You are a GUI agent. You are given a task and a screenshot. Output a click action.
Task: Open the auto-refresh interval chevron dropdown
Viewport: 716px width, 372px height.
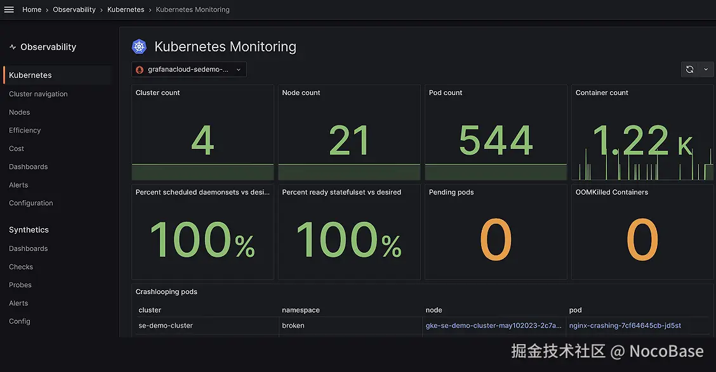point(706,69)
